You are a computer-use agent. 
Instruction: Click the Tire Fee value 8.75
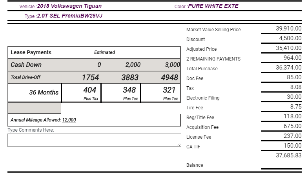point(281,107)
